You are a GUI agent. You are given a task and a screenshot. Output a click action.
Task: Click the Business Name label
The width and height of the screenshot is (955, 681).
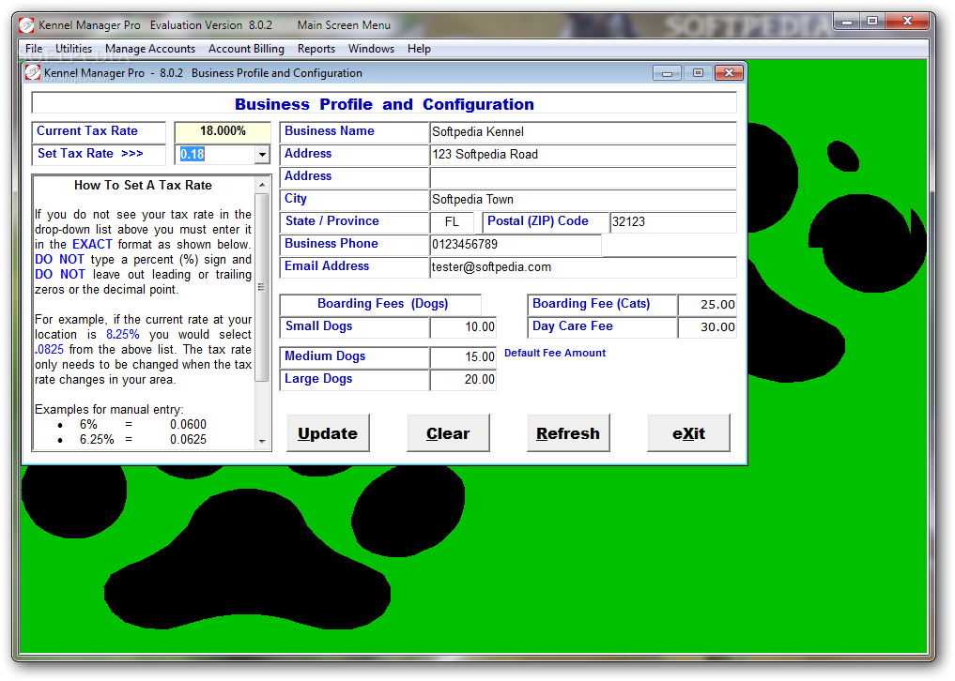[x=330, y=130]
